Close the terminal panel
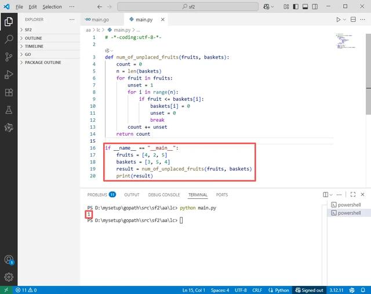This screenshot has height=294, width=371. pos(362,195)
